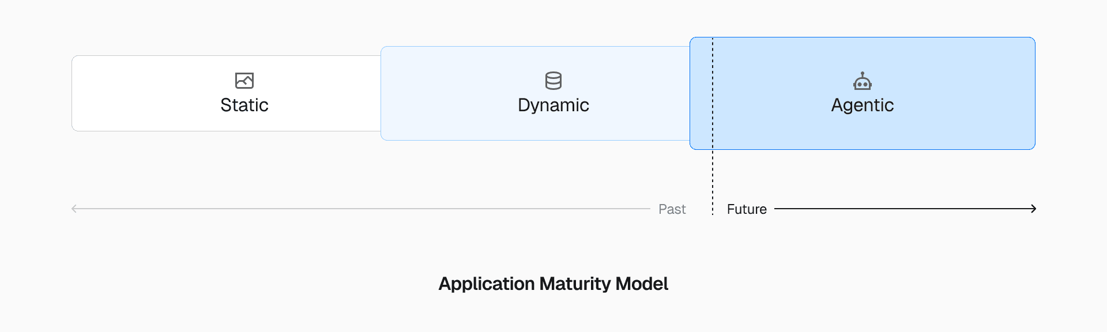Select the Static stage label
Screen dimensions: 1107x332
pyautogui.click(x=244, y=105)
